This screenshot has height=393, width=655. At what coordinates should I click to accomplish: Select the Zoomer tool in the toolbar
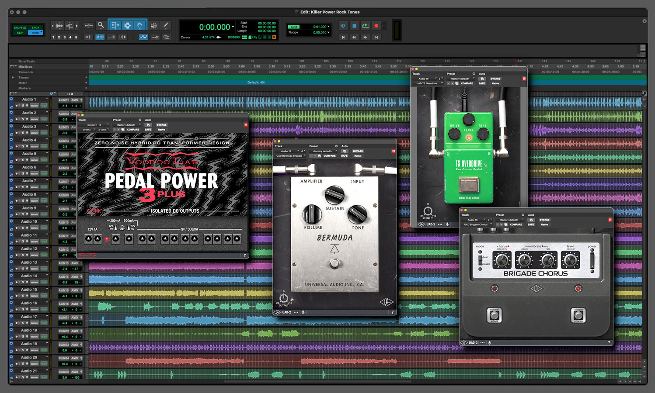[x=101, y=25]
